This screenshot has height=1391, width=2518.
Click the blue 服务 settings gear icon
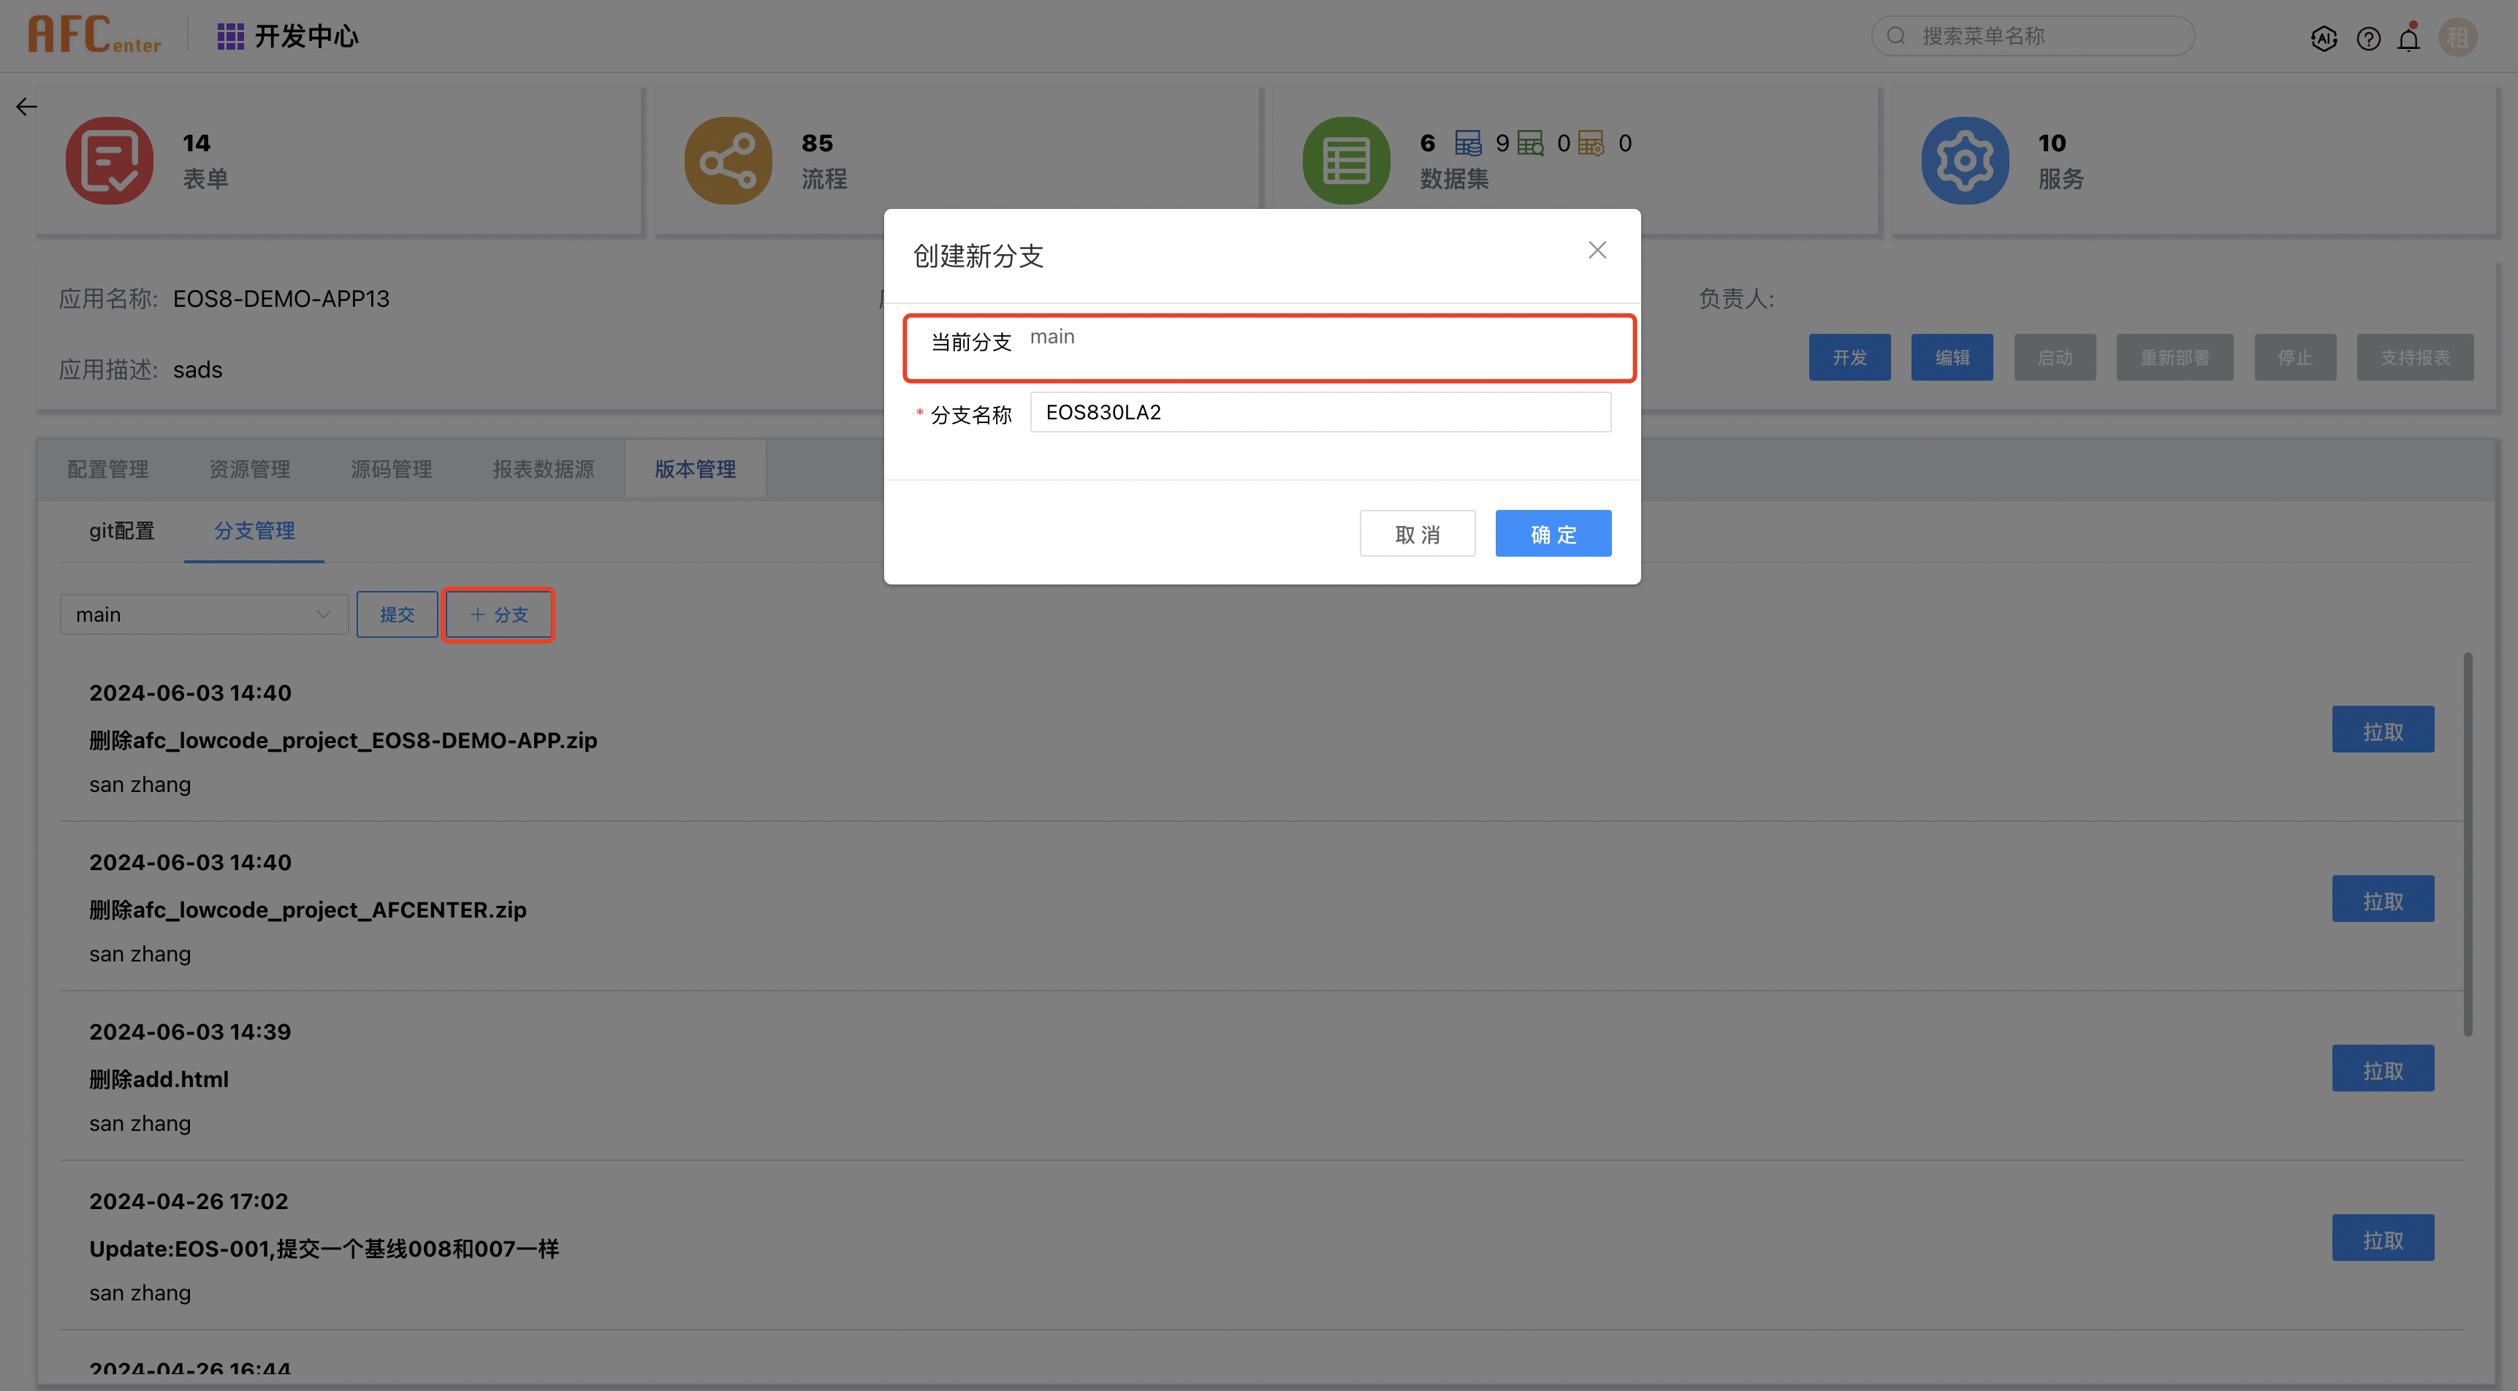[1966, 159]
